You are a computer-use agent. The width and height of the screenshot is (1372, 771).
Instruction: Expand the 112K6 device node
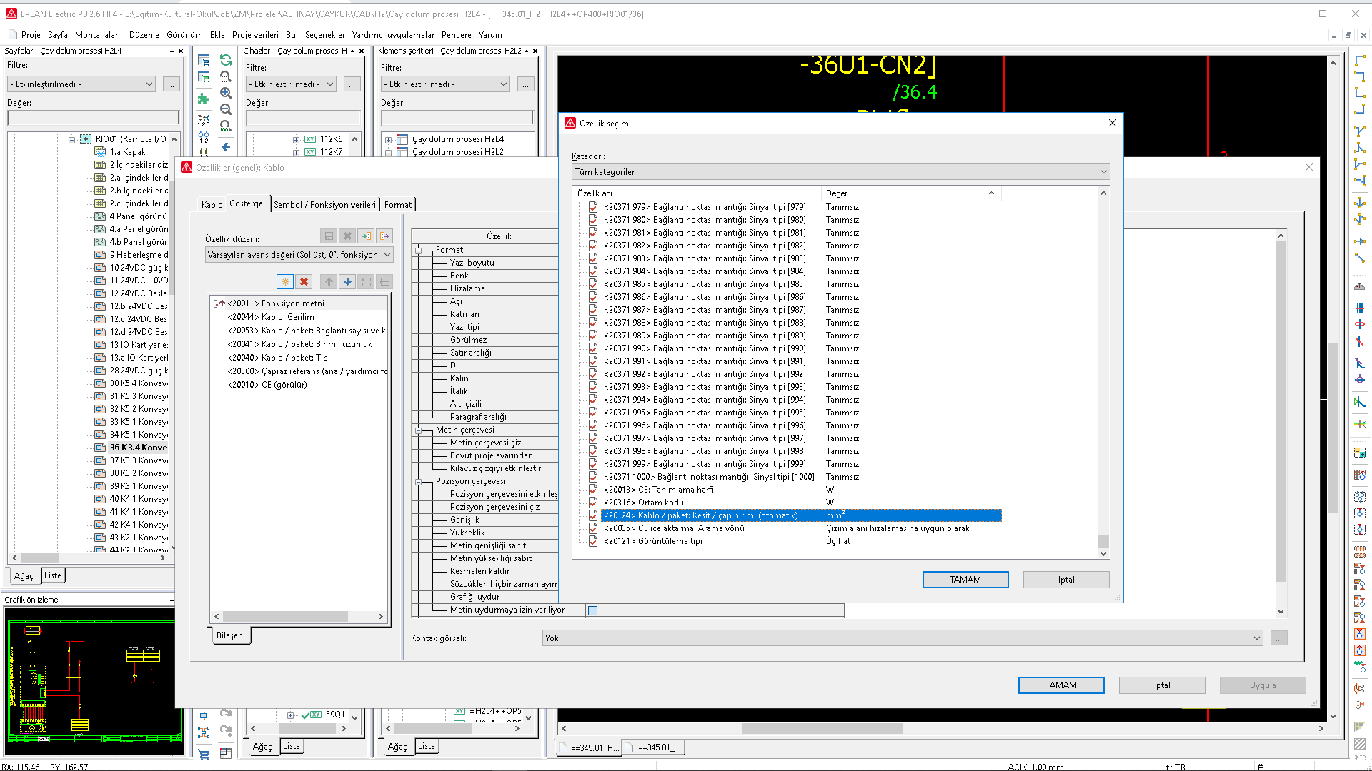pos(296,140)
